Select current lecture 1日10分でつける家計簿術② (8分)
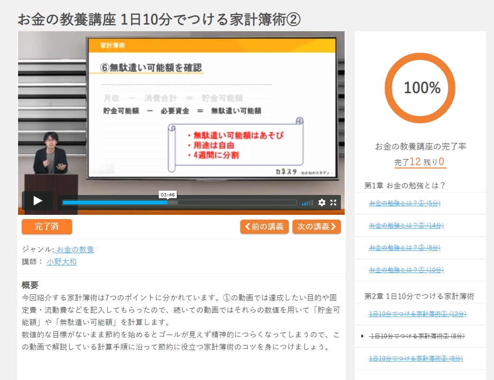 pos(417,336)
